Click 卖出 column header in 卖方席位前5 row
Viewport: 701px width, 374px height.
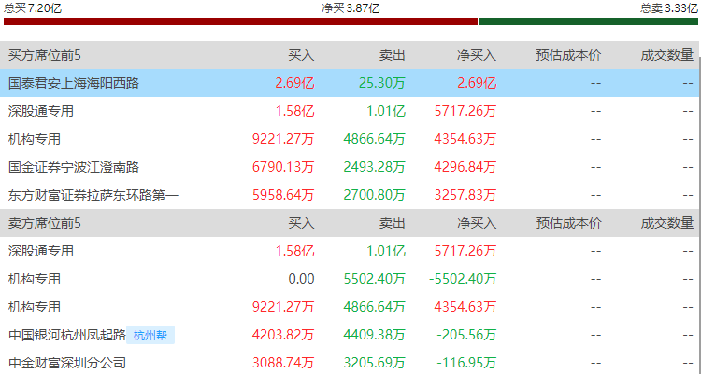click(392, 223)
